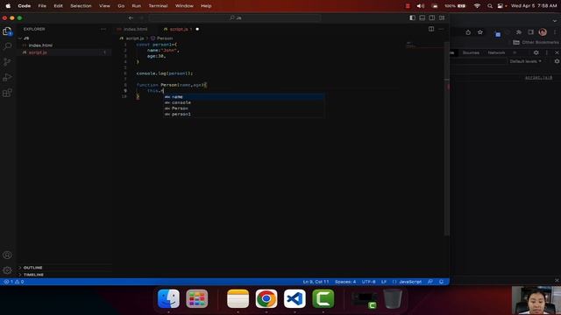The height and width of the screenshot is (315, 561).
Task: Open the Extensions view
Action: tap(7, 93)
